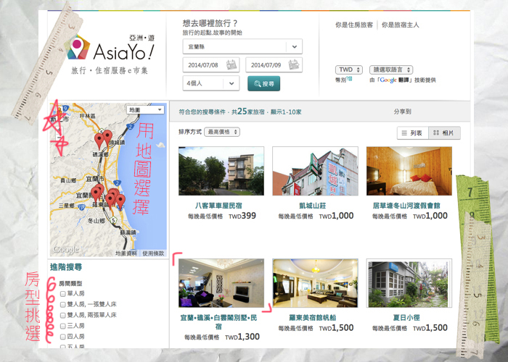Click the map marker nearest 三星鄉

pos(96,195)
